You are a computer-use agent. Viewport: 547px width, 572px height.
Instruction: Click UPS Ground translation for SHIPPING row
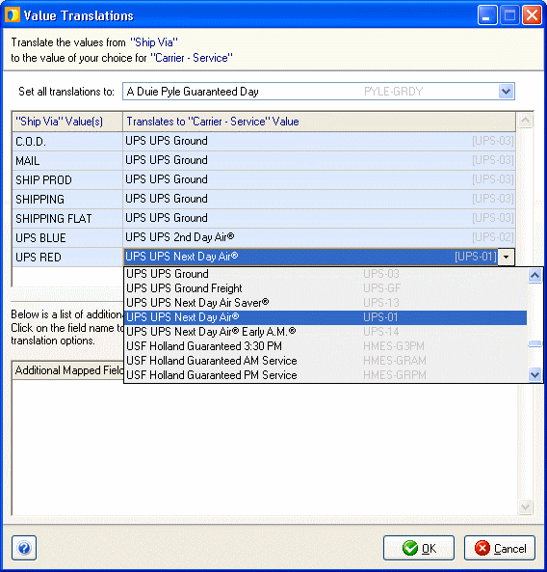click(x=319, y=199)
